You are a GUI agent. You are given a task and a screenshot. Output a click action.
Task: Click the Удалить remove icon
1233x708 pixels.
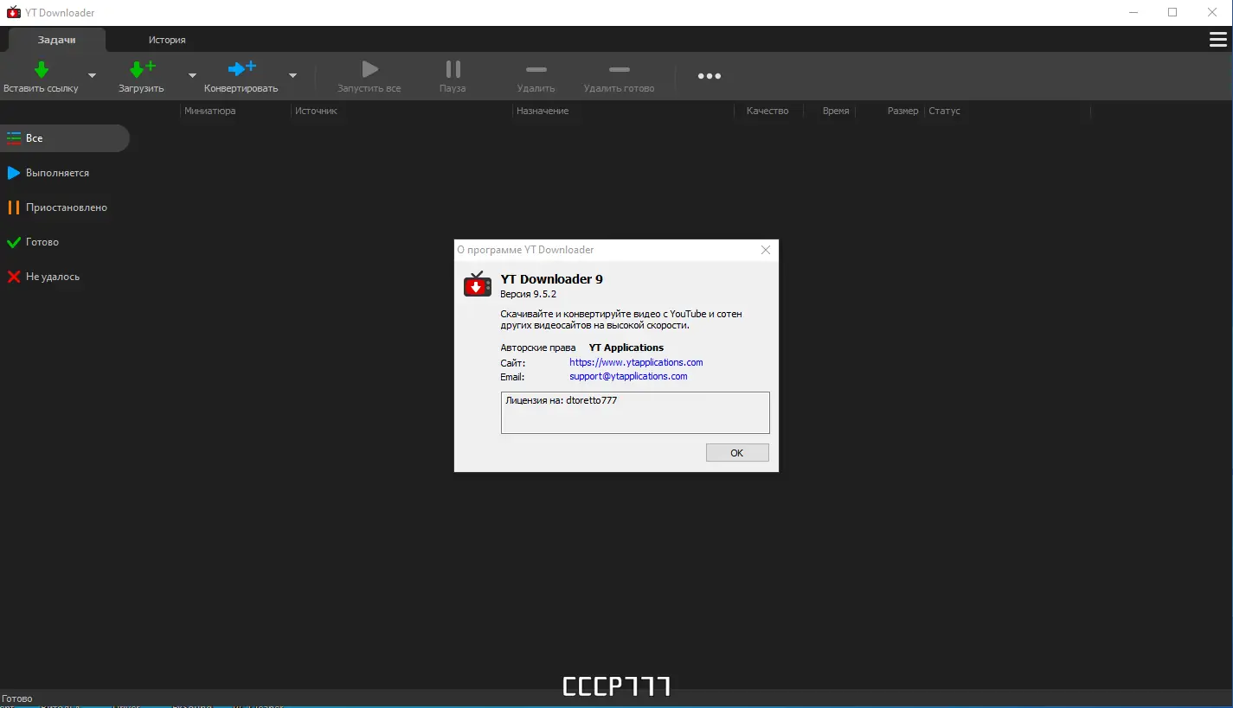[536, 69]
